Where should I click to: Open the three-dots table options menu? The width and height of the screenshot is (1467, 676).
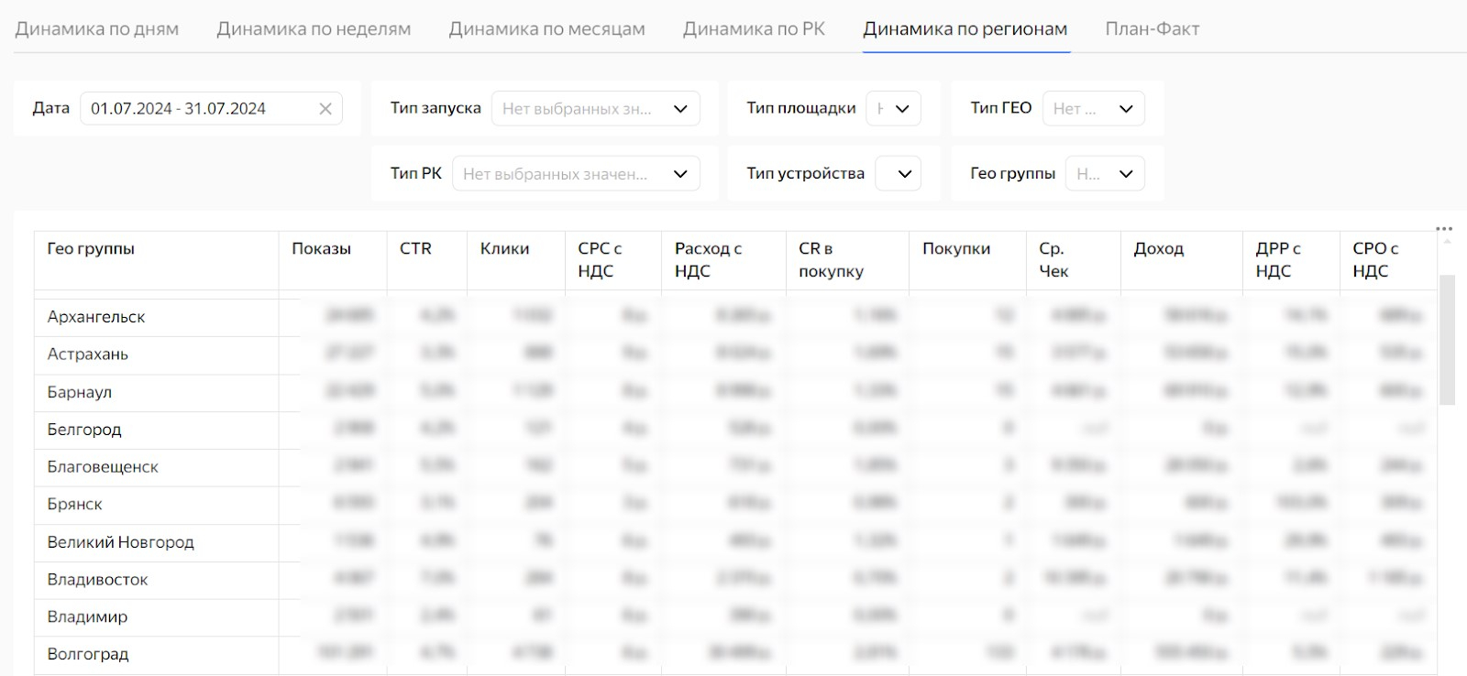pos(1444,229)
